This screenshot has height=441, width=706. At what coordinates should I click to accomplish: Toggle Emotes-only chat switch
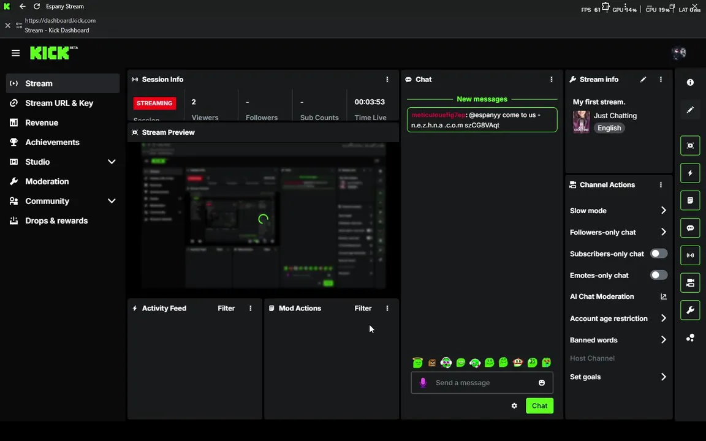tap(659, 276)
